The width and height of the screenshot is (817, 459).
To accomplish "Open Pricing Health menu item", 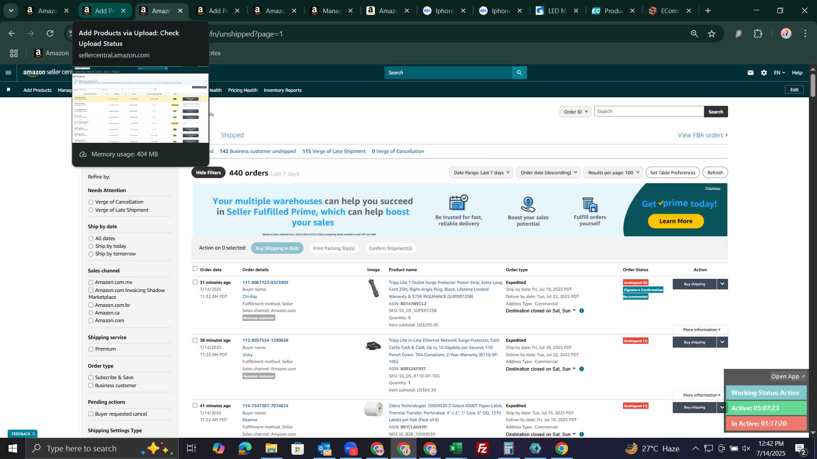I will [243, 90].
